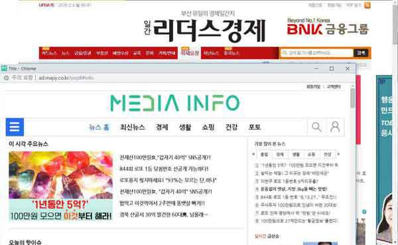398x245 pixels.
Task: Open headline '844회 로또 1등 당첨번호 선공개 가능하다!'
Action: point(164,169)
